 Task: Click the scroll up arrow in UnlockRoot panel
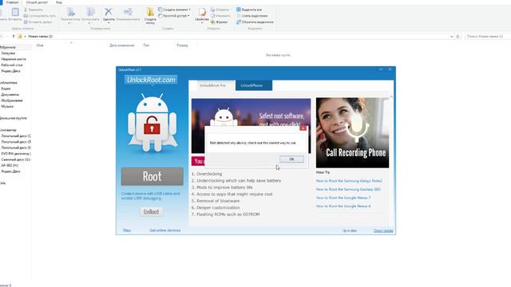tap(391, 97)
